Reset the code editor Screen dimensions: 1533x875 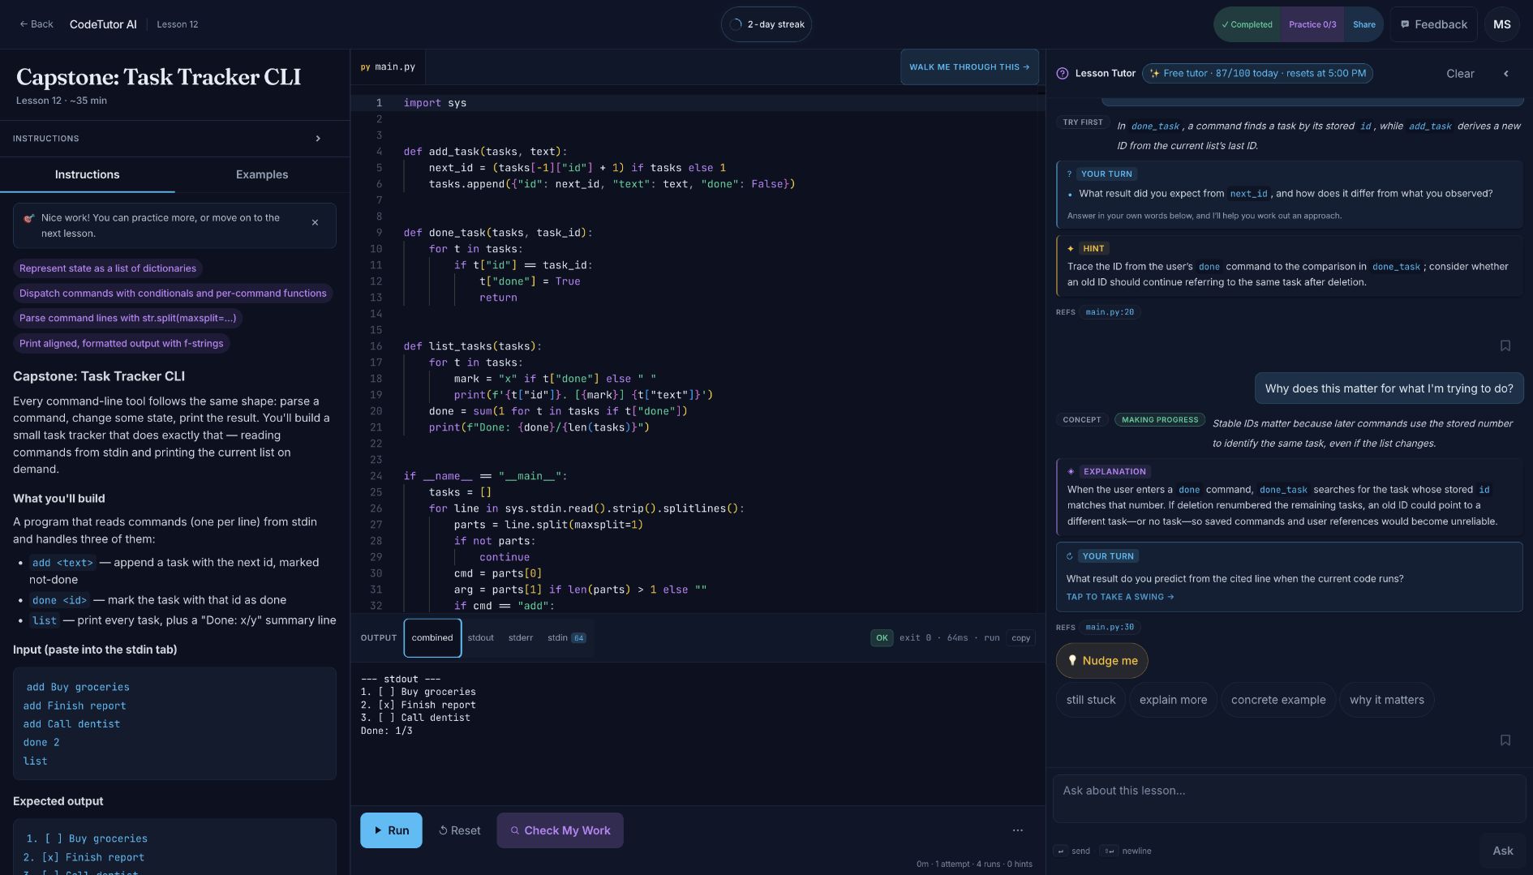(459, 830)
